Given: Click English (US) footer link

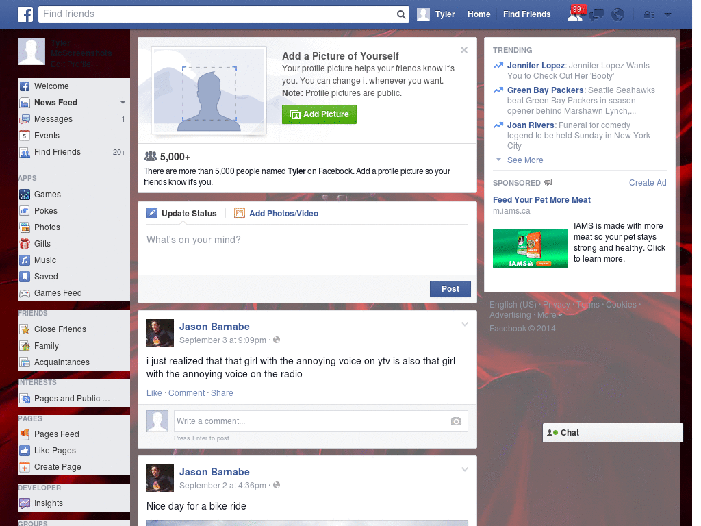Looking at the screenshot, I should (x=513, y=305).
